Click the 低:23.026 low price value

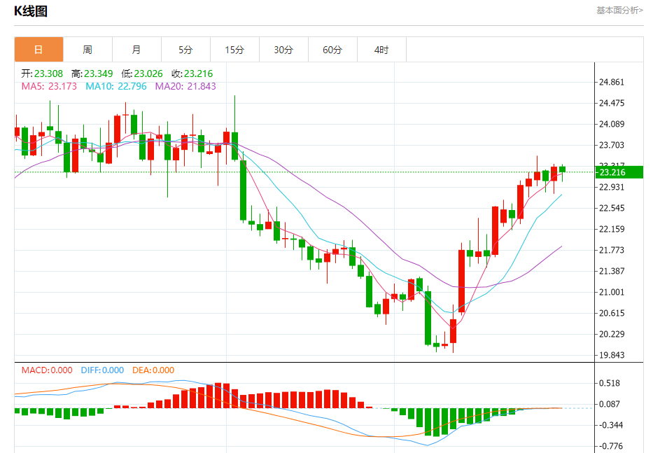pos(142,74)
